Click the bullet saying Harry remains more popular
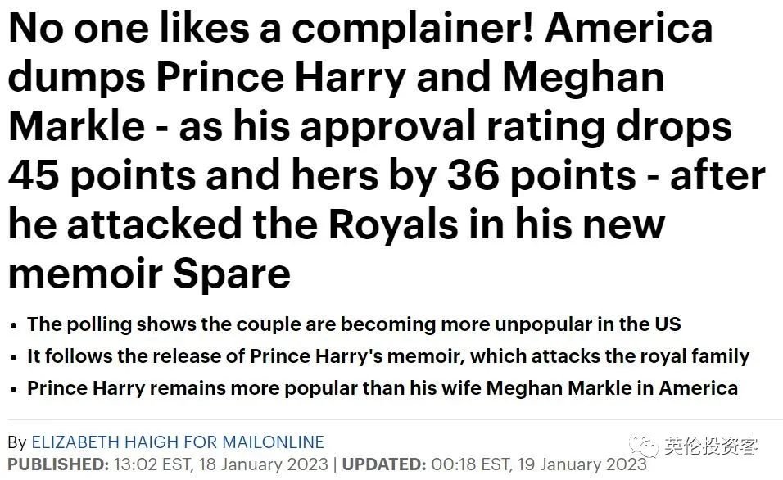Viewport: 783px width, 480px height. coord(382,388)
